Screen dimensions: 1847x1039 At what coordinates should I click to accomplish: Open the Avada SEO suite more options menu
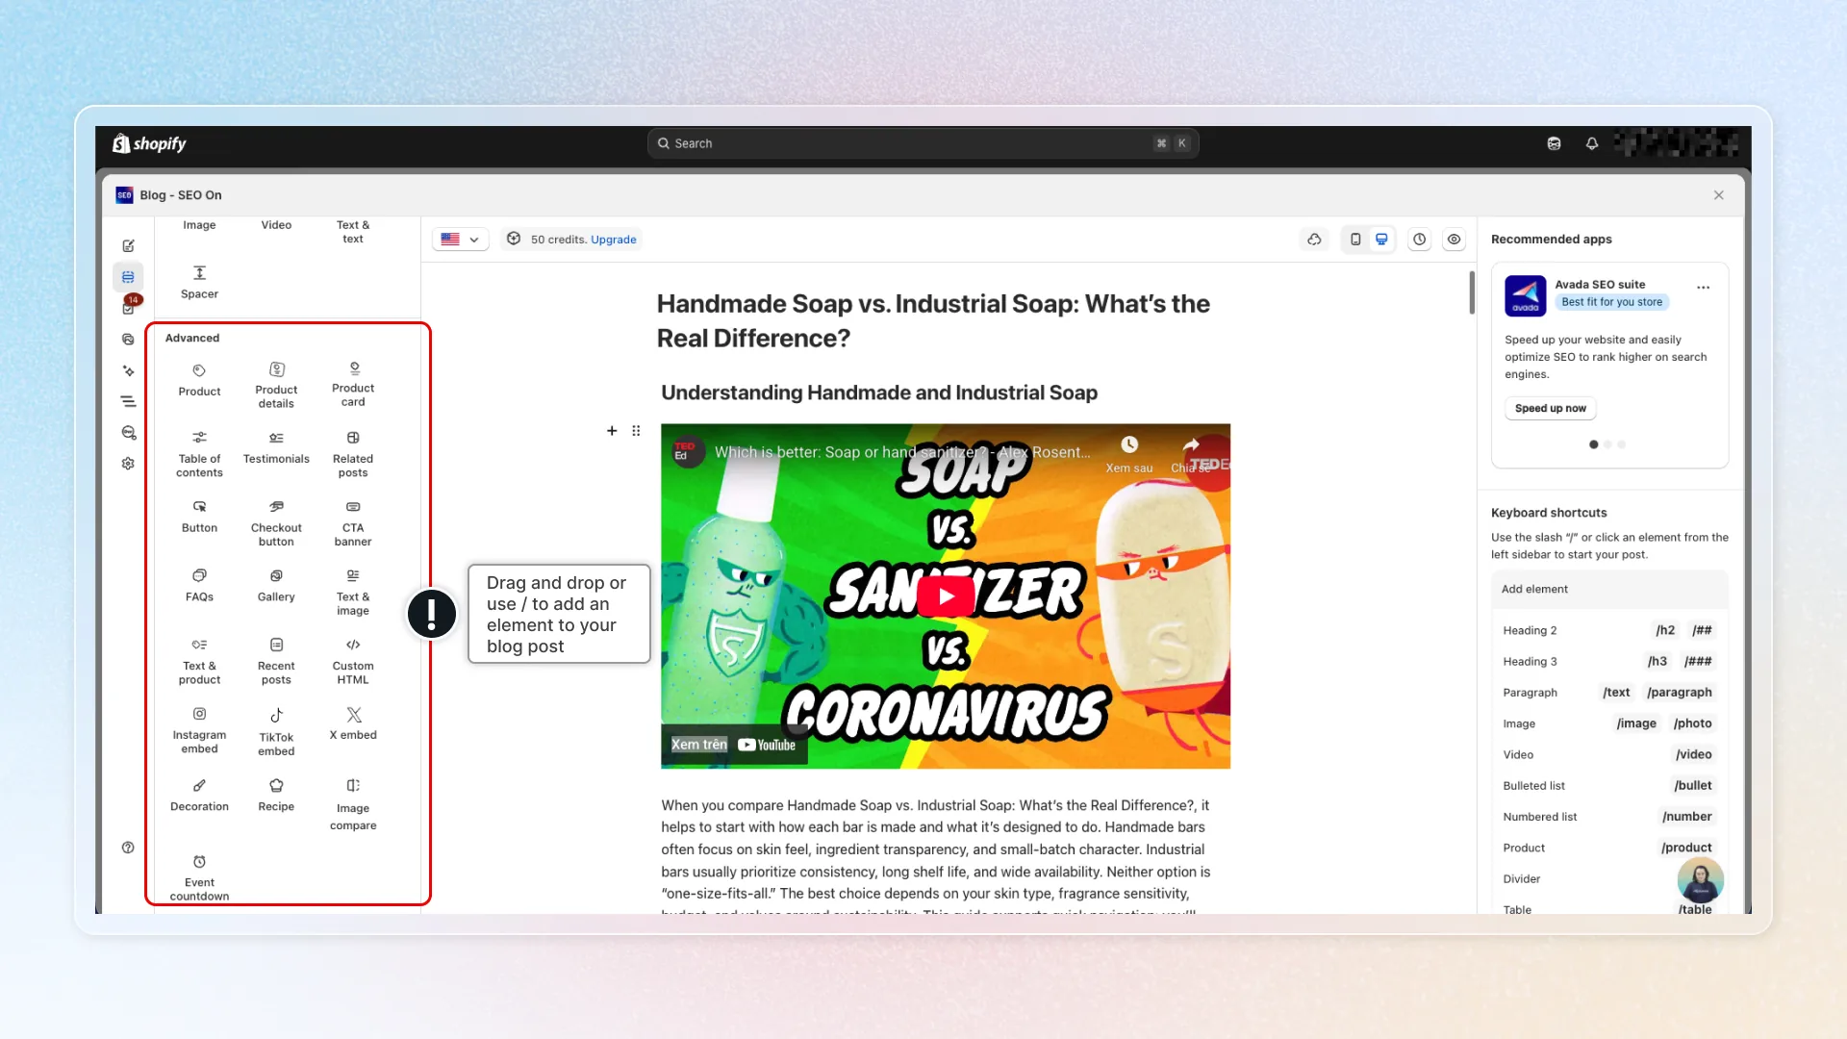click(1704, 288)
